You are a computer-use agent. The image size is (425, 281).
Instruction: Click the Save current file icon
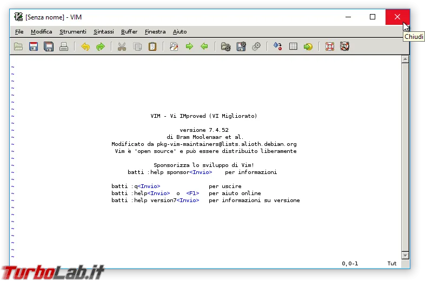click(34, 46)
